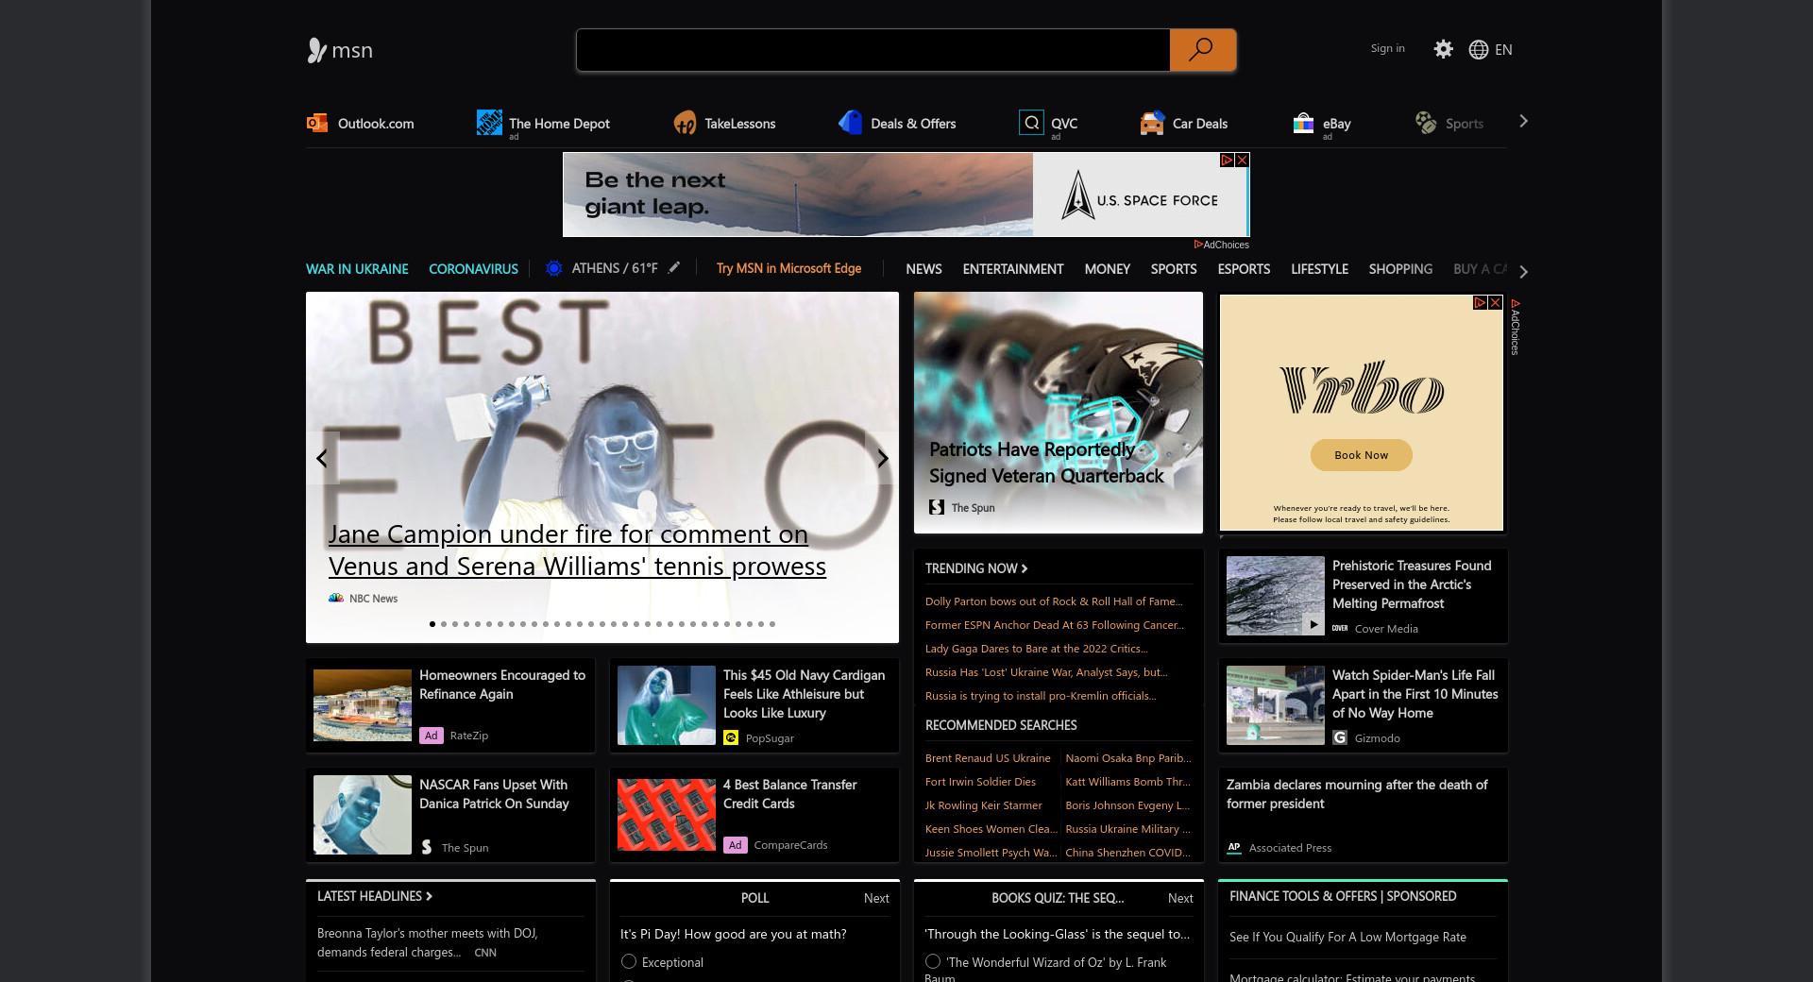This screenshot has width=1813, height=982.
Task: Open Lady Gaga trending story link
Action: tap(1036, 648)
